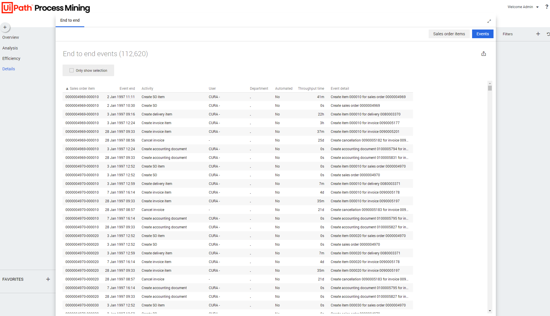
Task: Open the help question mark icon
Action: (x=547, y=7)
